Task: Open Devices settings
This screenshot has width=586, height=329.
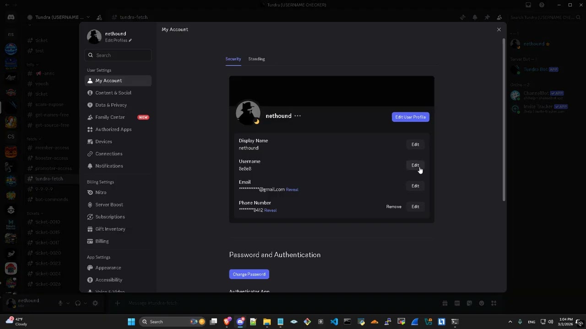Action: point(118,142)
